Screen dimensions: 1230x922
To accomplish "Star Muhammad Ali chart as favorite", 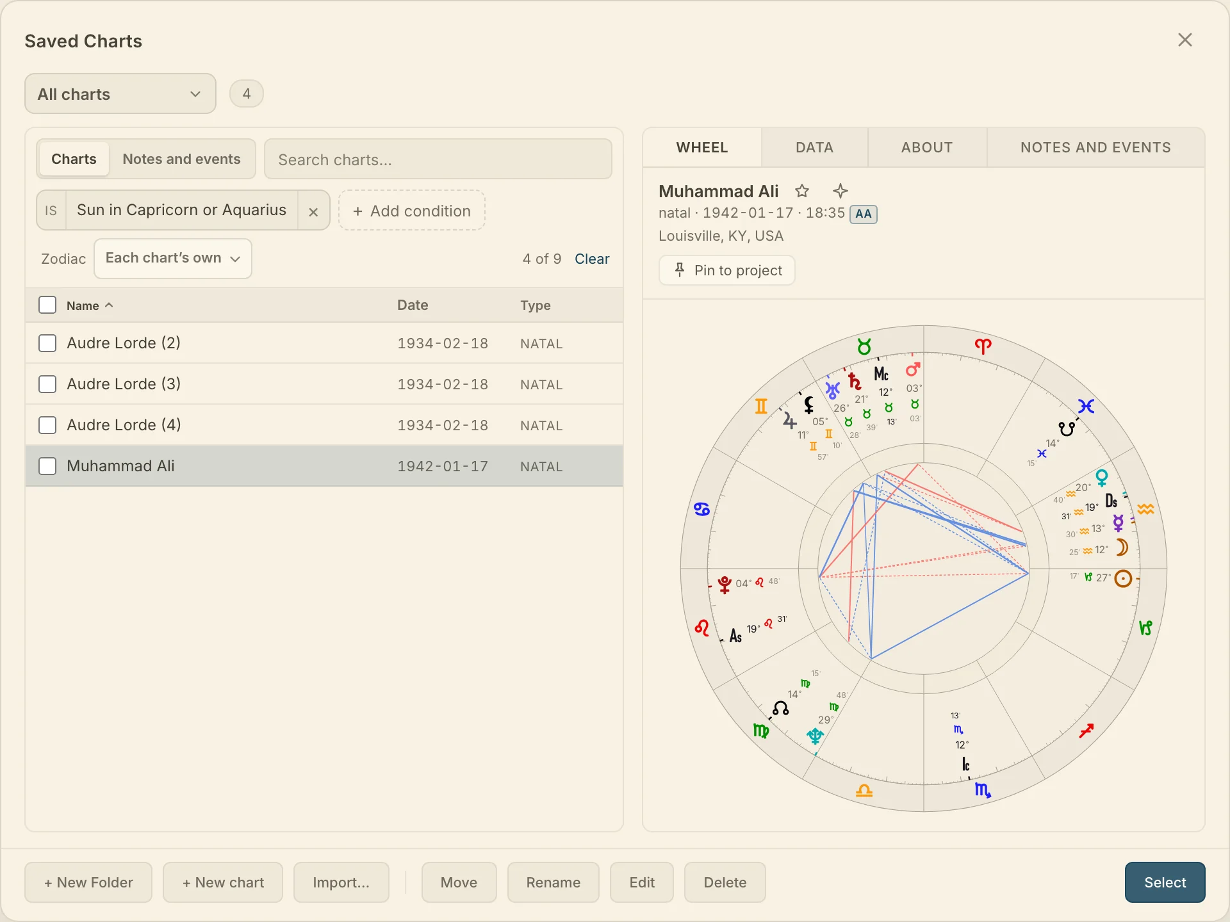I will pyautogui.click(x=802, y=191).
